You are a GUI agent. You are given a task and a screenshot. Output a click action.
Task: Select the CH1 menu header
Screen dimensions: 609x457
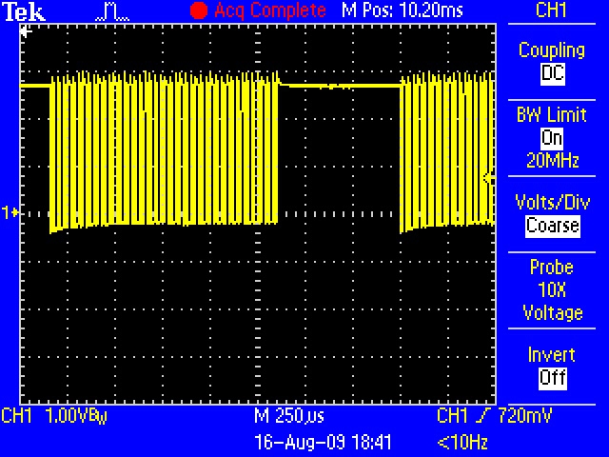pyautogui.click(x=552, y=10)
